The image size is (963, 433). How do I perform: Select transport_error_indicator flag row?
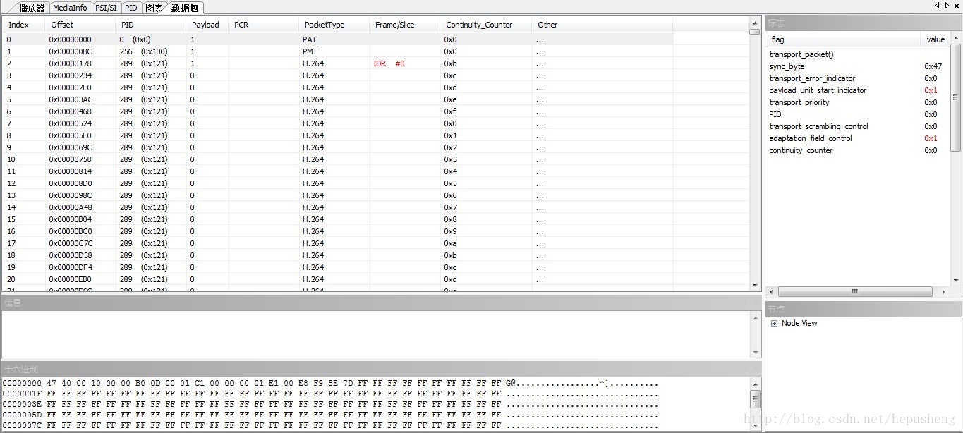point(857,78)
